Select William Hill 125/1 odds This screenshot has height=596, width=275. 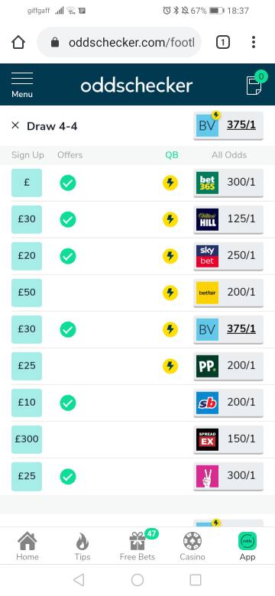click(228, 219)
